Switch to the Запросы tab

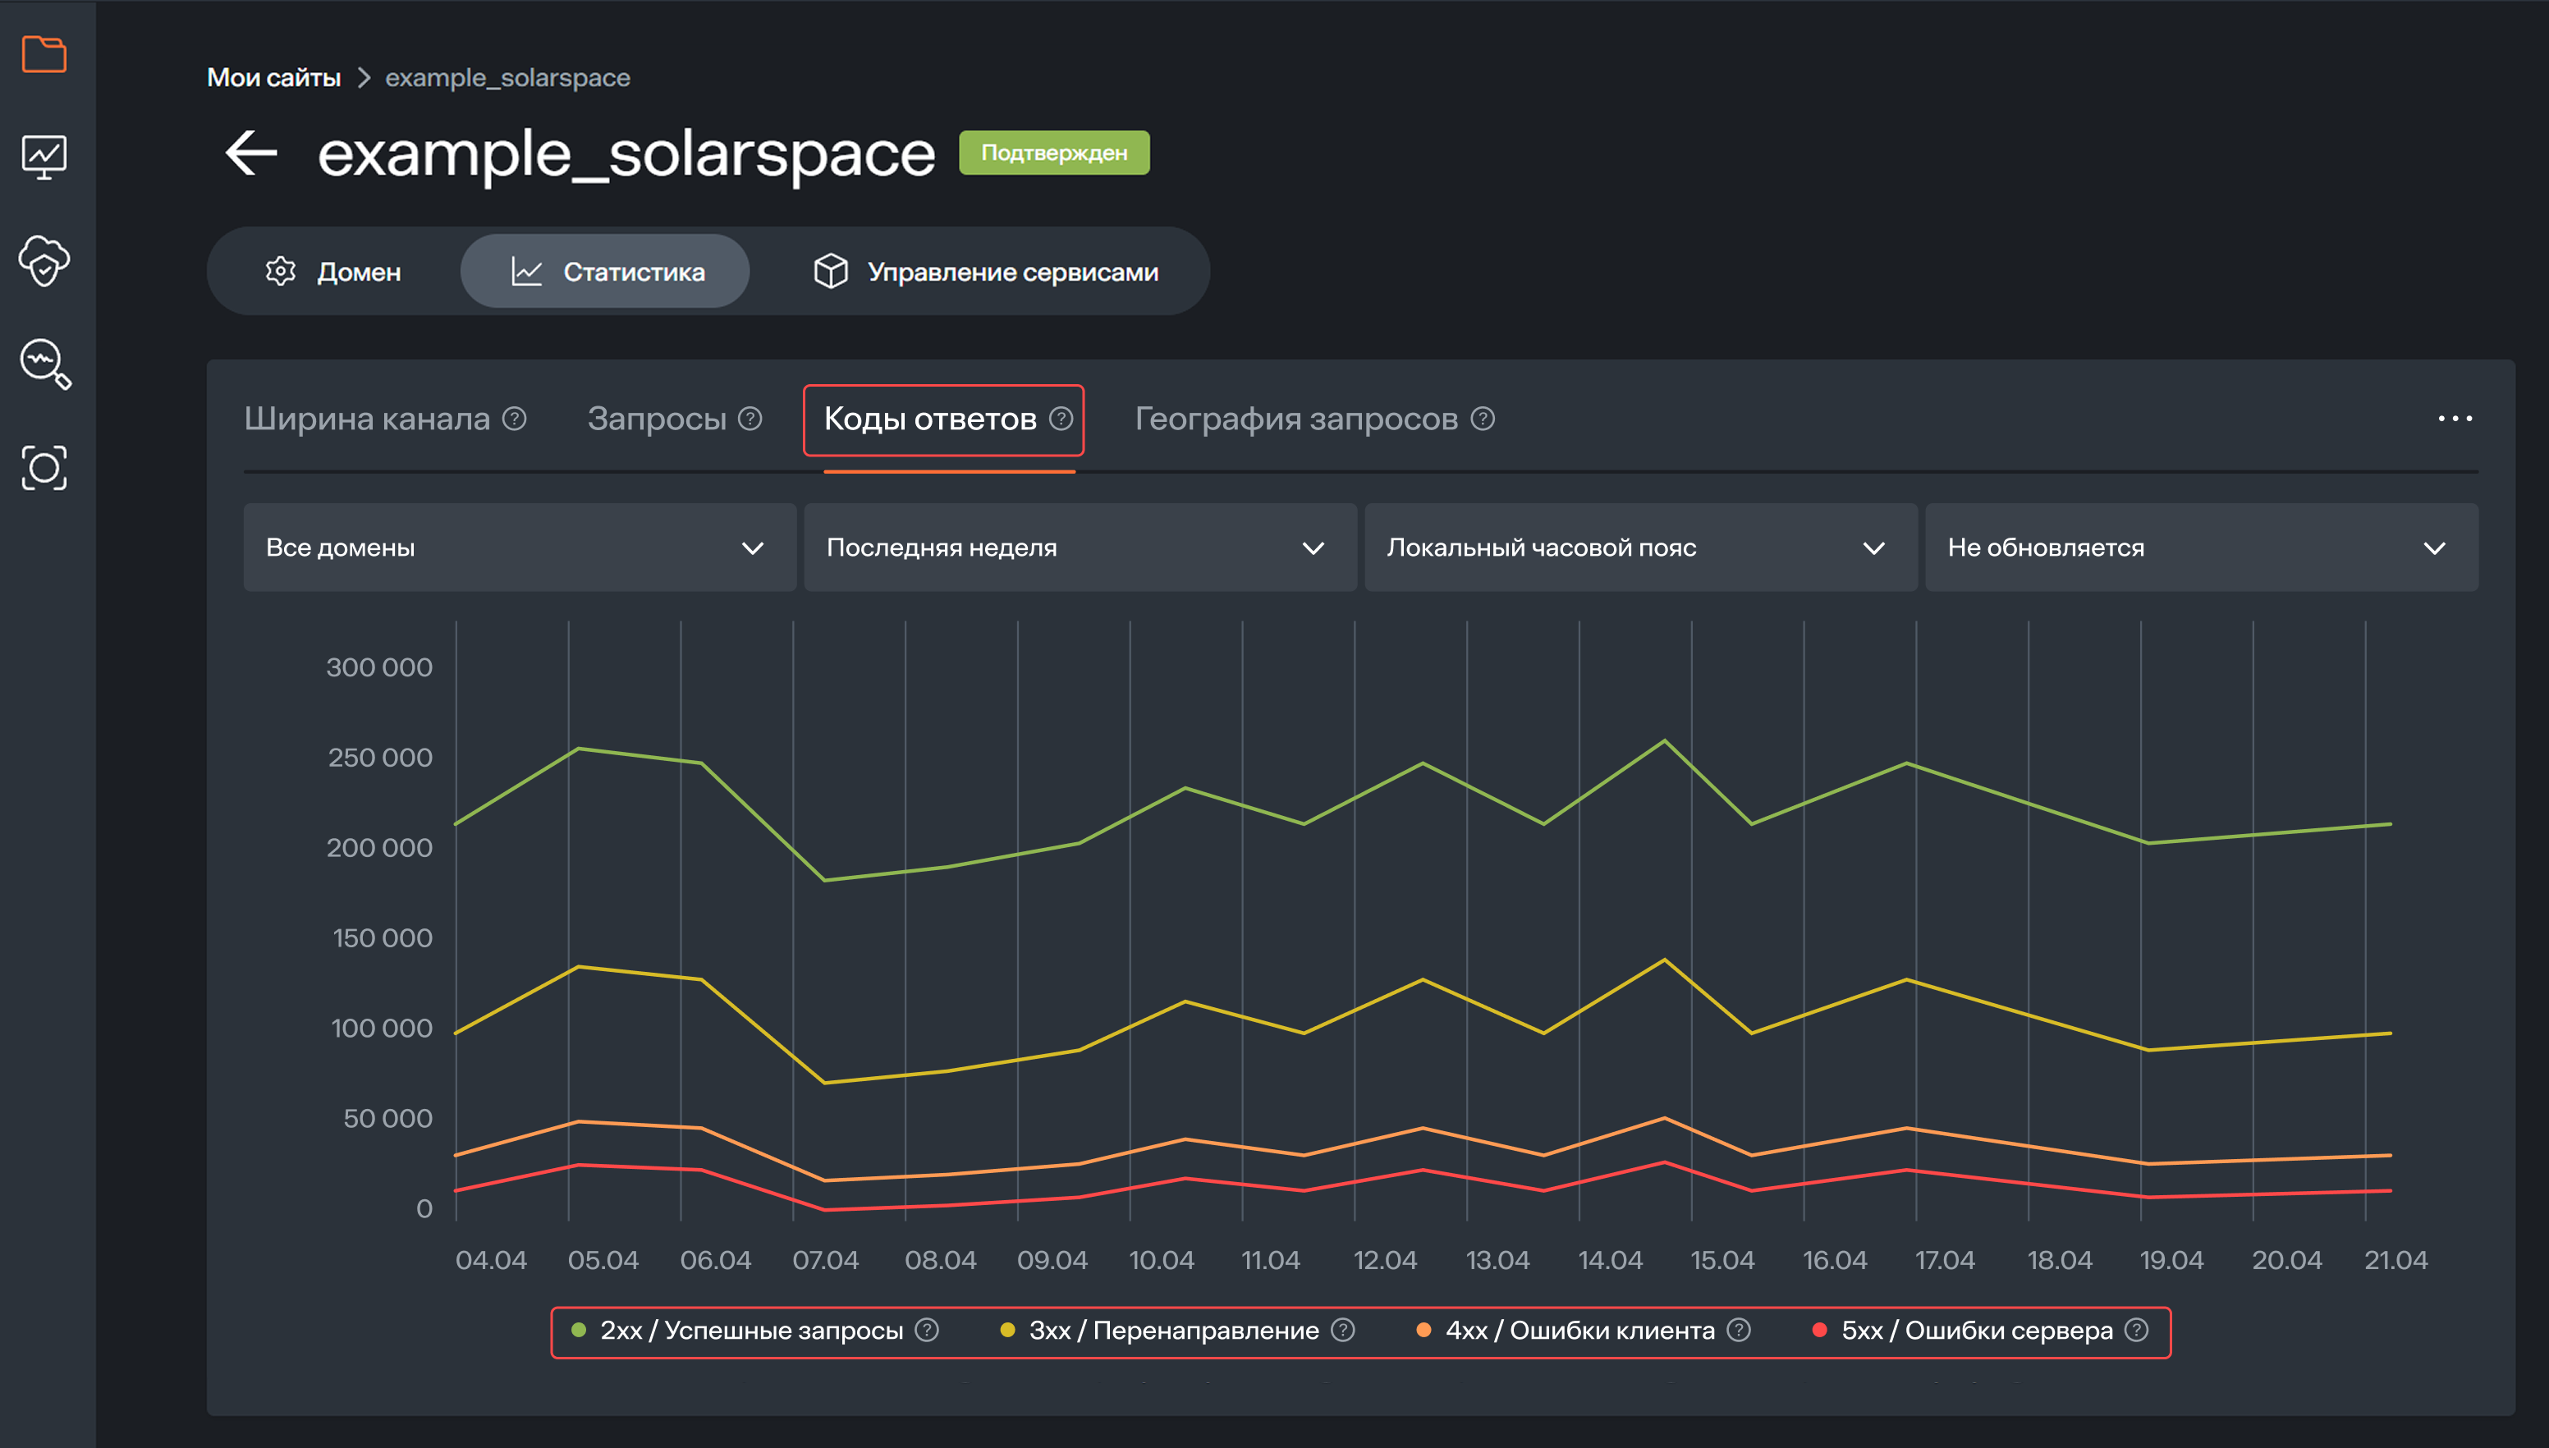657,419
